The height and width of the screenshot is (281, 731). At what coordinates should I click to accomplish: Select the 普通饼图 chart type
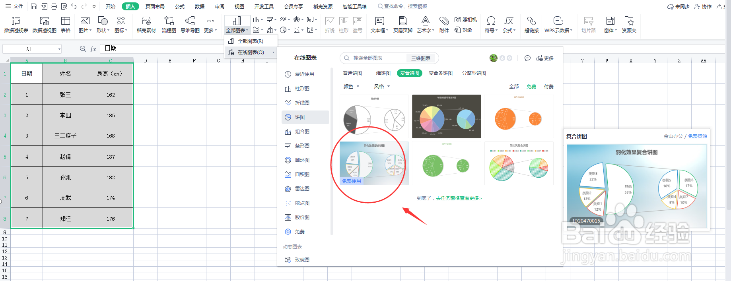click(352, 73)
